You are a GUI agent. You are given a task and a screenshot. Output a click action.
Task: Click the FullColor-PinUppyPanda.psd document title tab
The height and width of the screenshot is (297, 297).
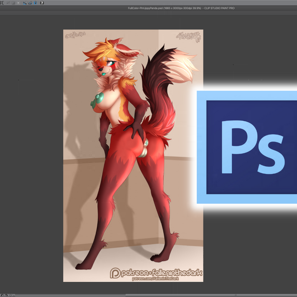click(181, 8)
